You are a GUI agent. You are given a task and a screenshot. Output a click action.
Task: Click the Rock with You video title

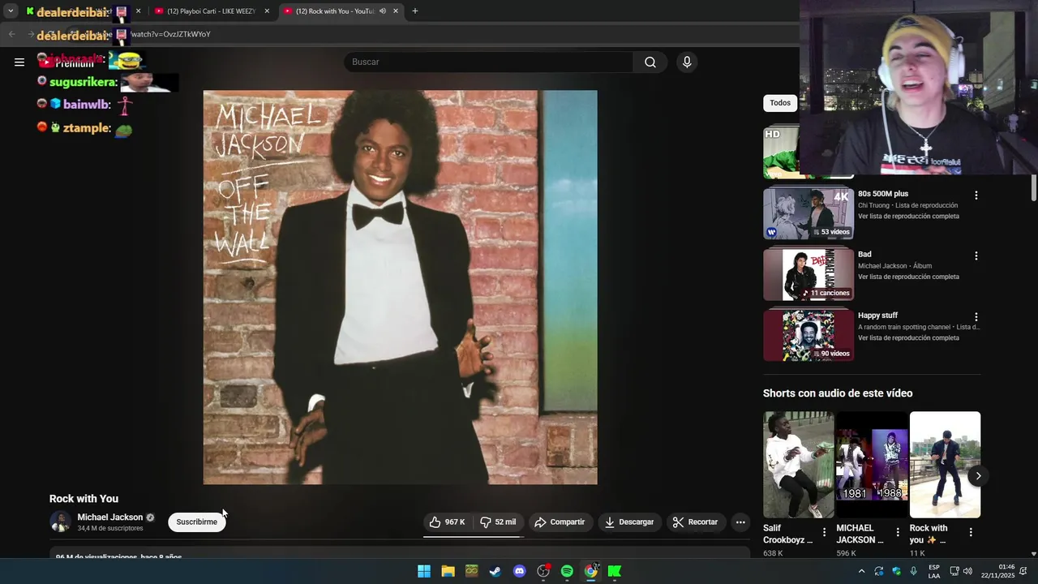click(x=84, y=499)
